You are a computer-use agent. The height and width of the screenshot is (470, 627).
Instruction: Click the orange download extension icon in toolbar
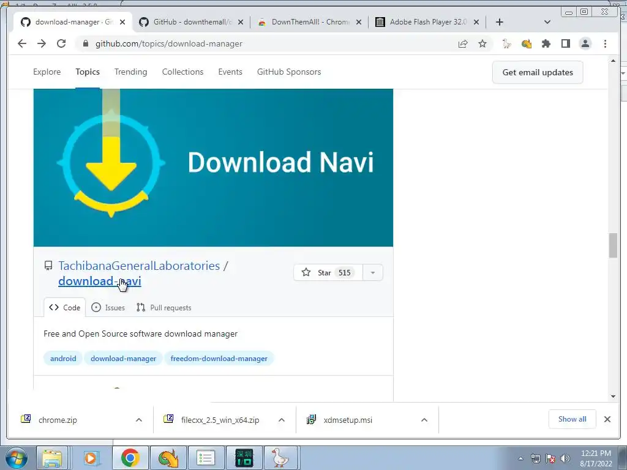(x=526, y=43)
